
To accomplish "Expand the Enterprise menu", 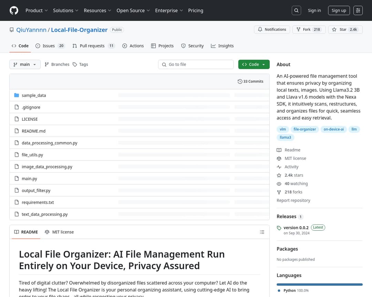I will coord(169,10).
